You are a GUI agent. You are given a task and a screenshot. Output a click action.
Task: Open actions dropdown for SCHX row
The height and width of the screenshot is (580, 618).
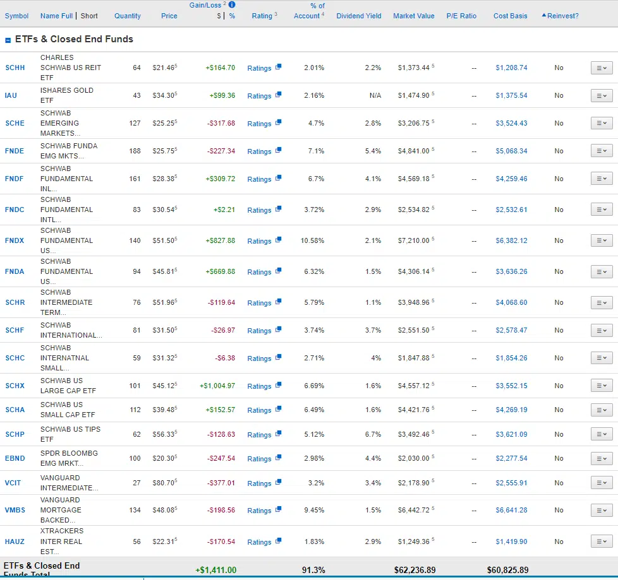coord(602,386)
